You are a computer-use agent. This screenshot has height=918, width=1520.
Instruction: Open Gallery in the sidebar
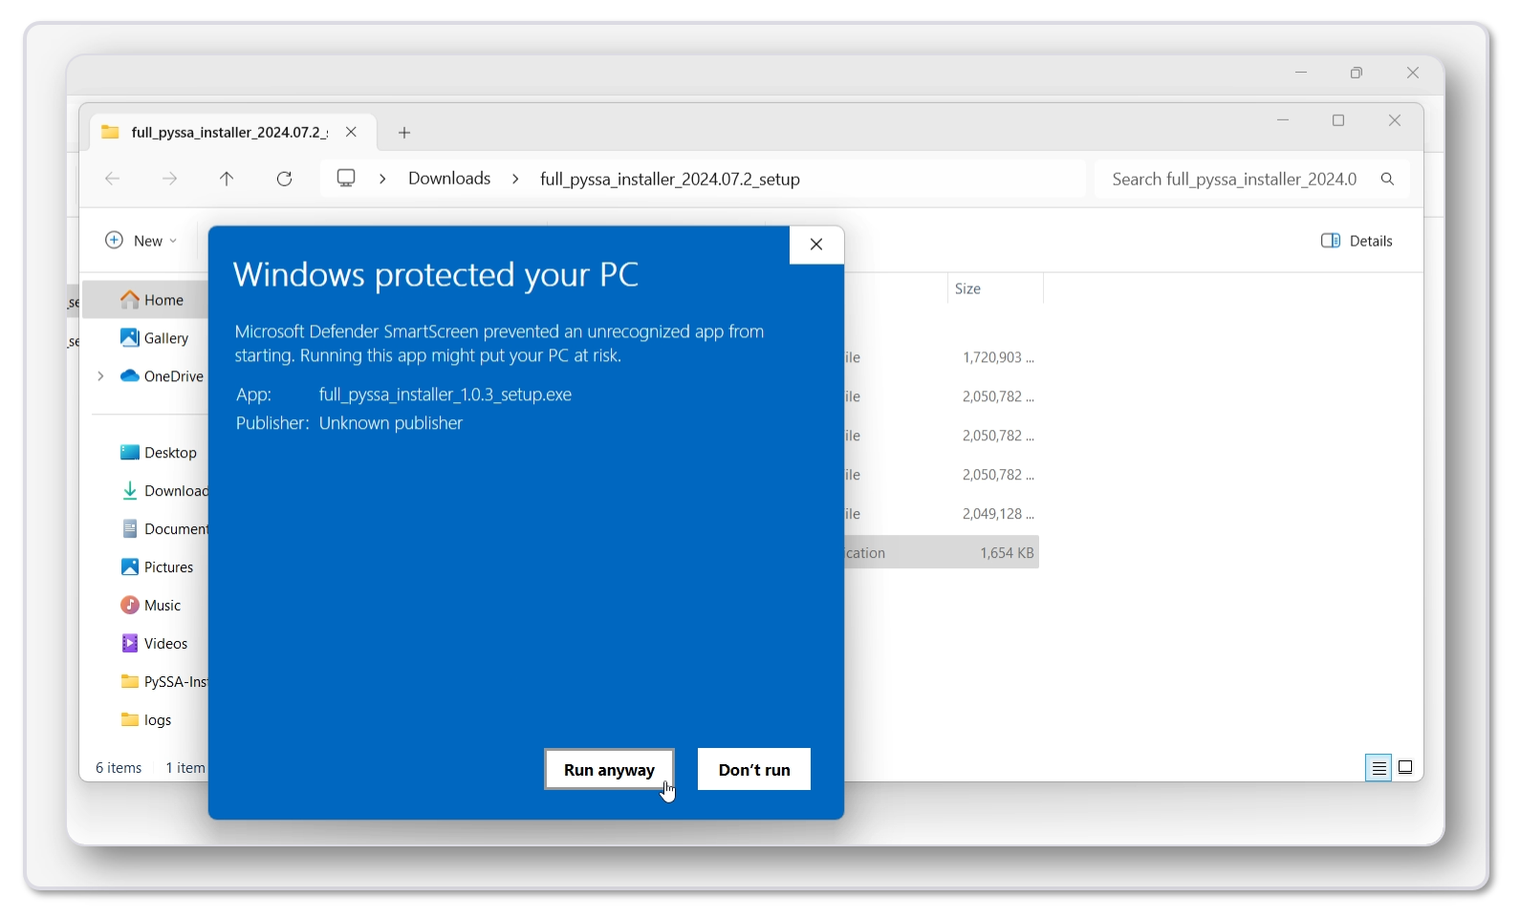coord(154,338)
